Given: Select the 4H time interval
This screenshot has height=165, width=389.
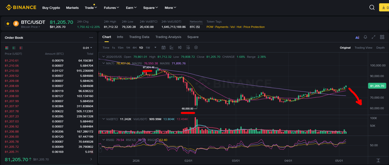Looking at the screenshot, I should [x=134, y=48].
